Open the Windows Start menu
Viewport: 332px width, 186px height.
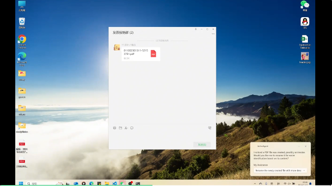pos(21,183)
